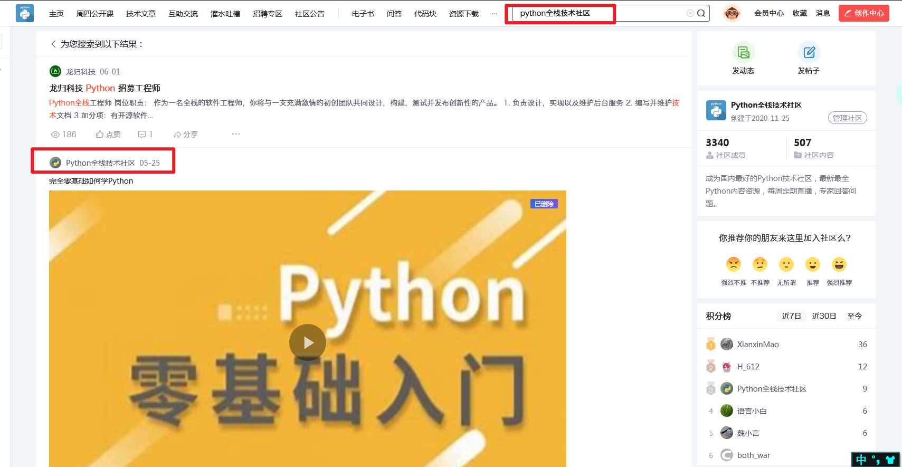Expand the header more menu (···)
The height and width of the screenshot is (467, 902).
click(494, 14)
